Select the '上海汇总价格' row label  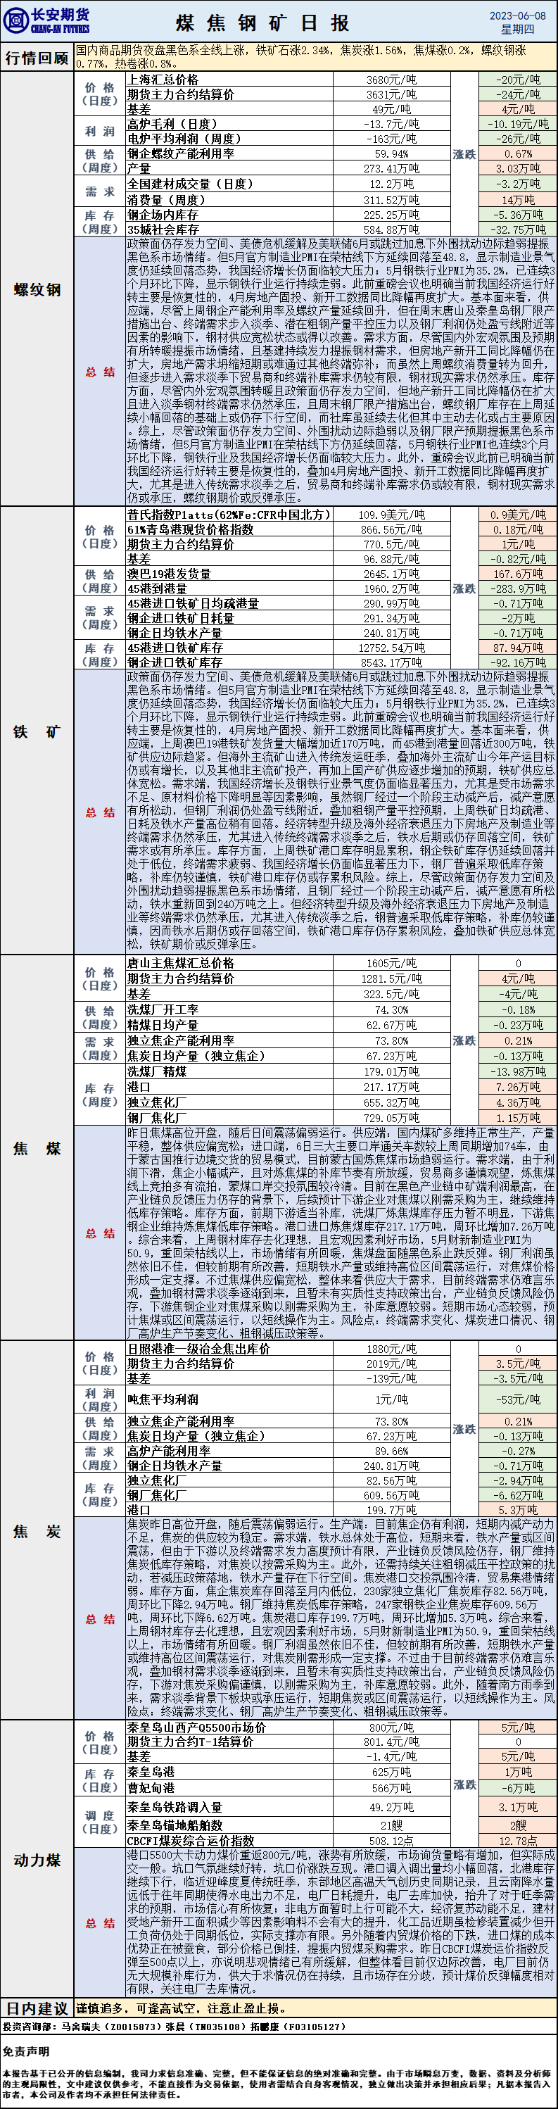click(163, 80)
